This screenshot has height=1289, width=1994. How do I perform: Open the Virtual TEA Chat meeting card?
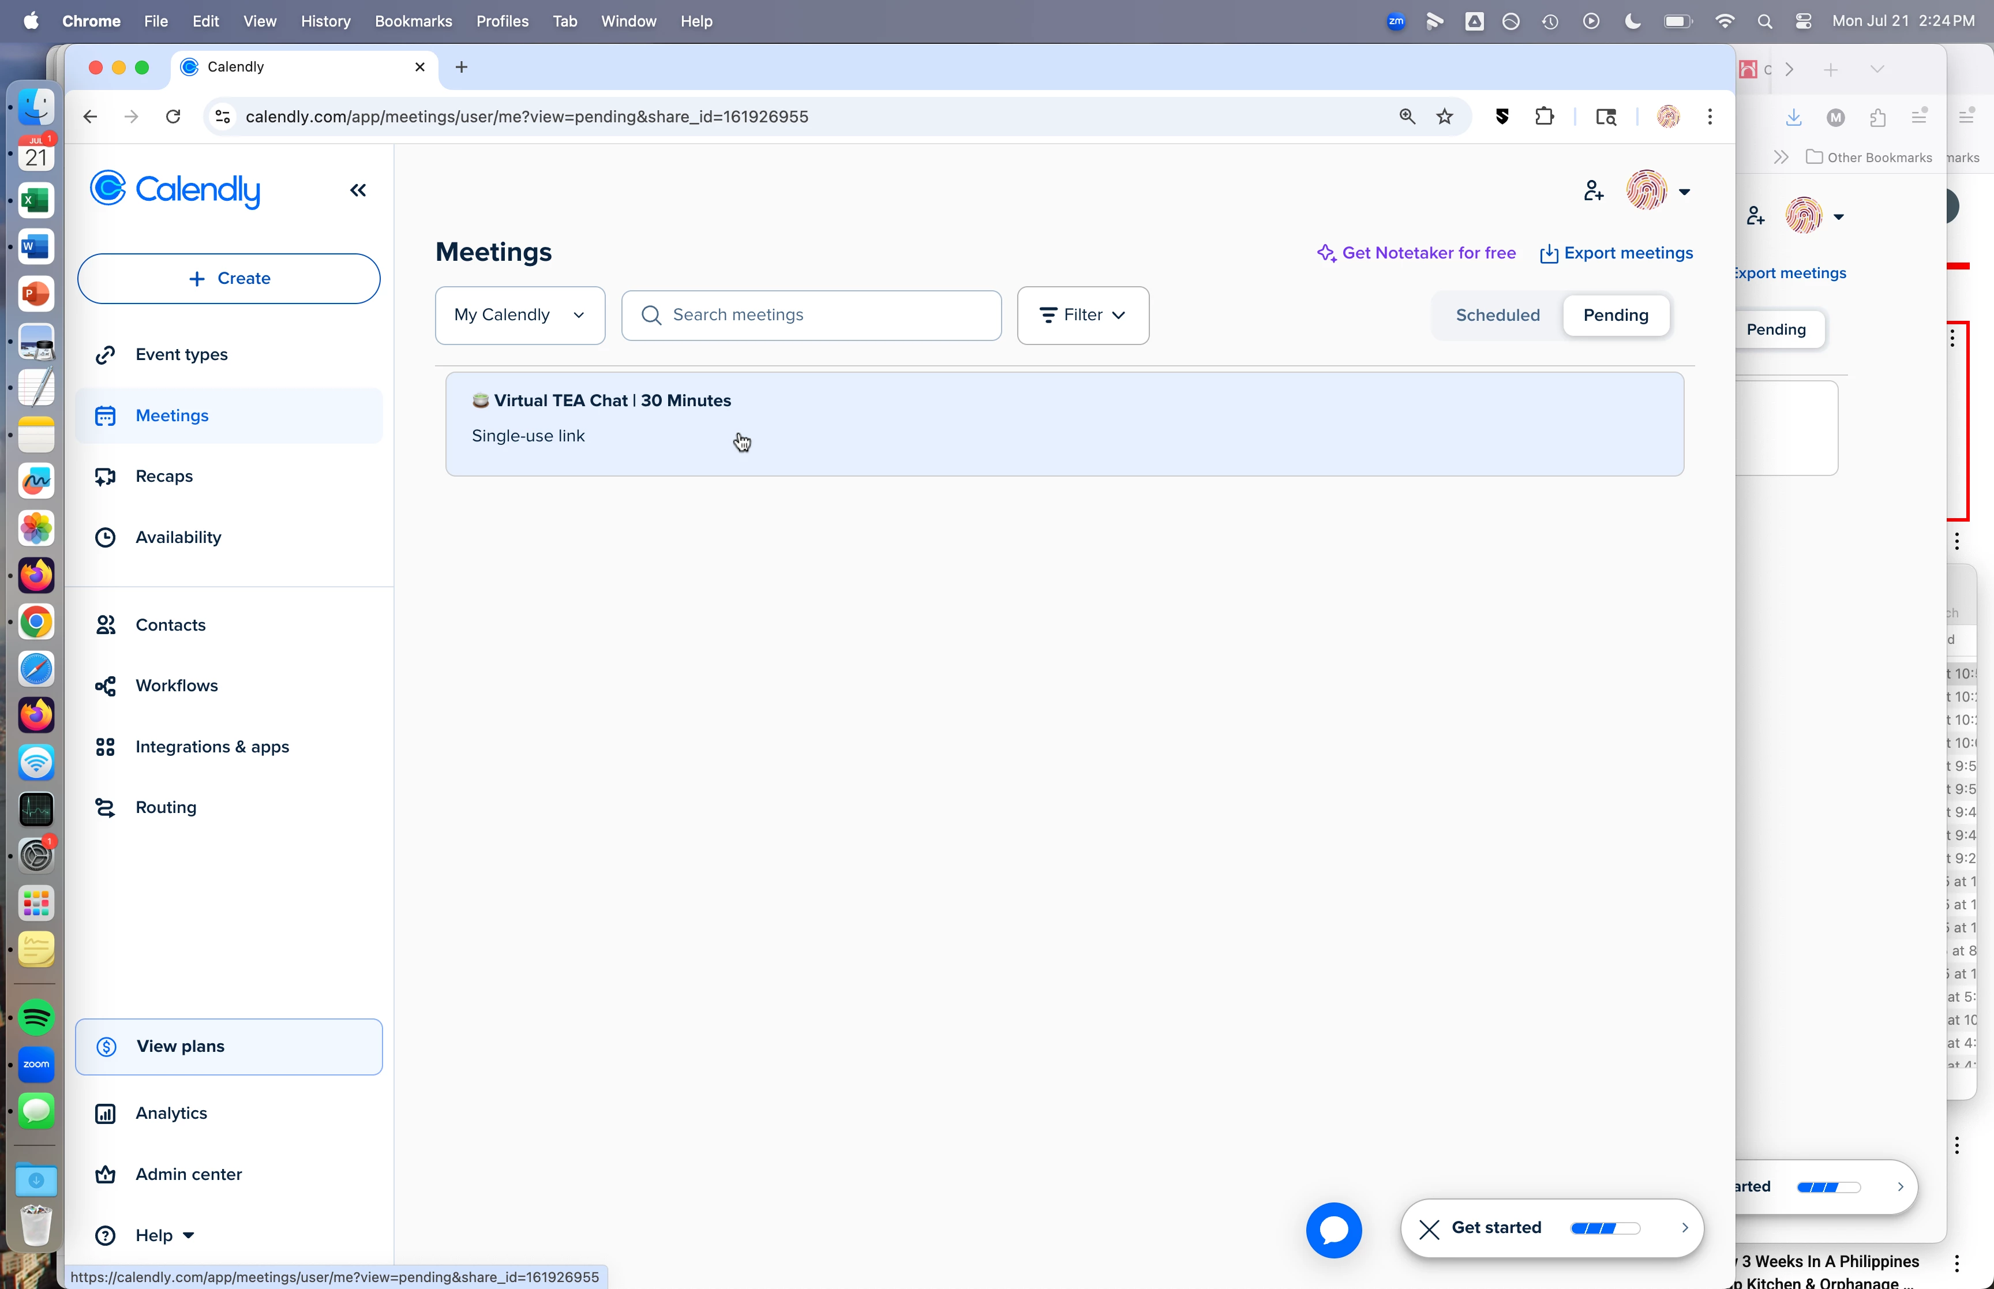click(1065, 424)
